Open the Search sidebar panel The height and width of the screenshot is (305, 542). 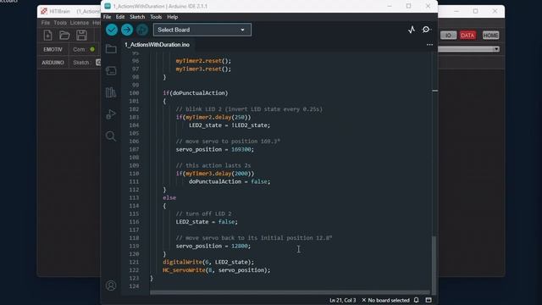coord(111,136)
